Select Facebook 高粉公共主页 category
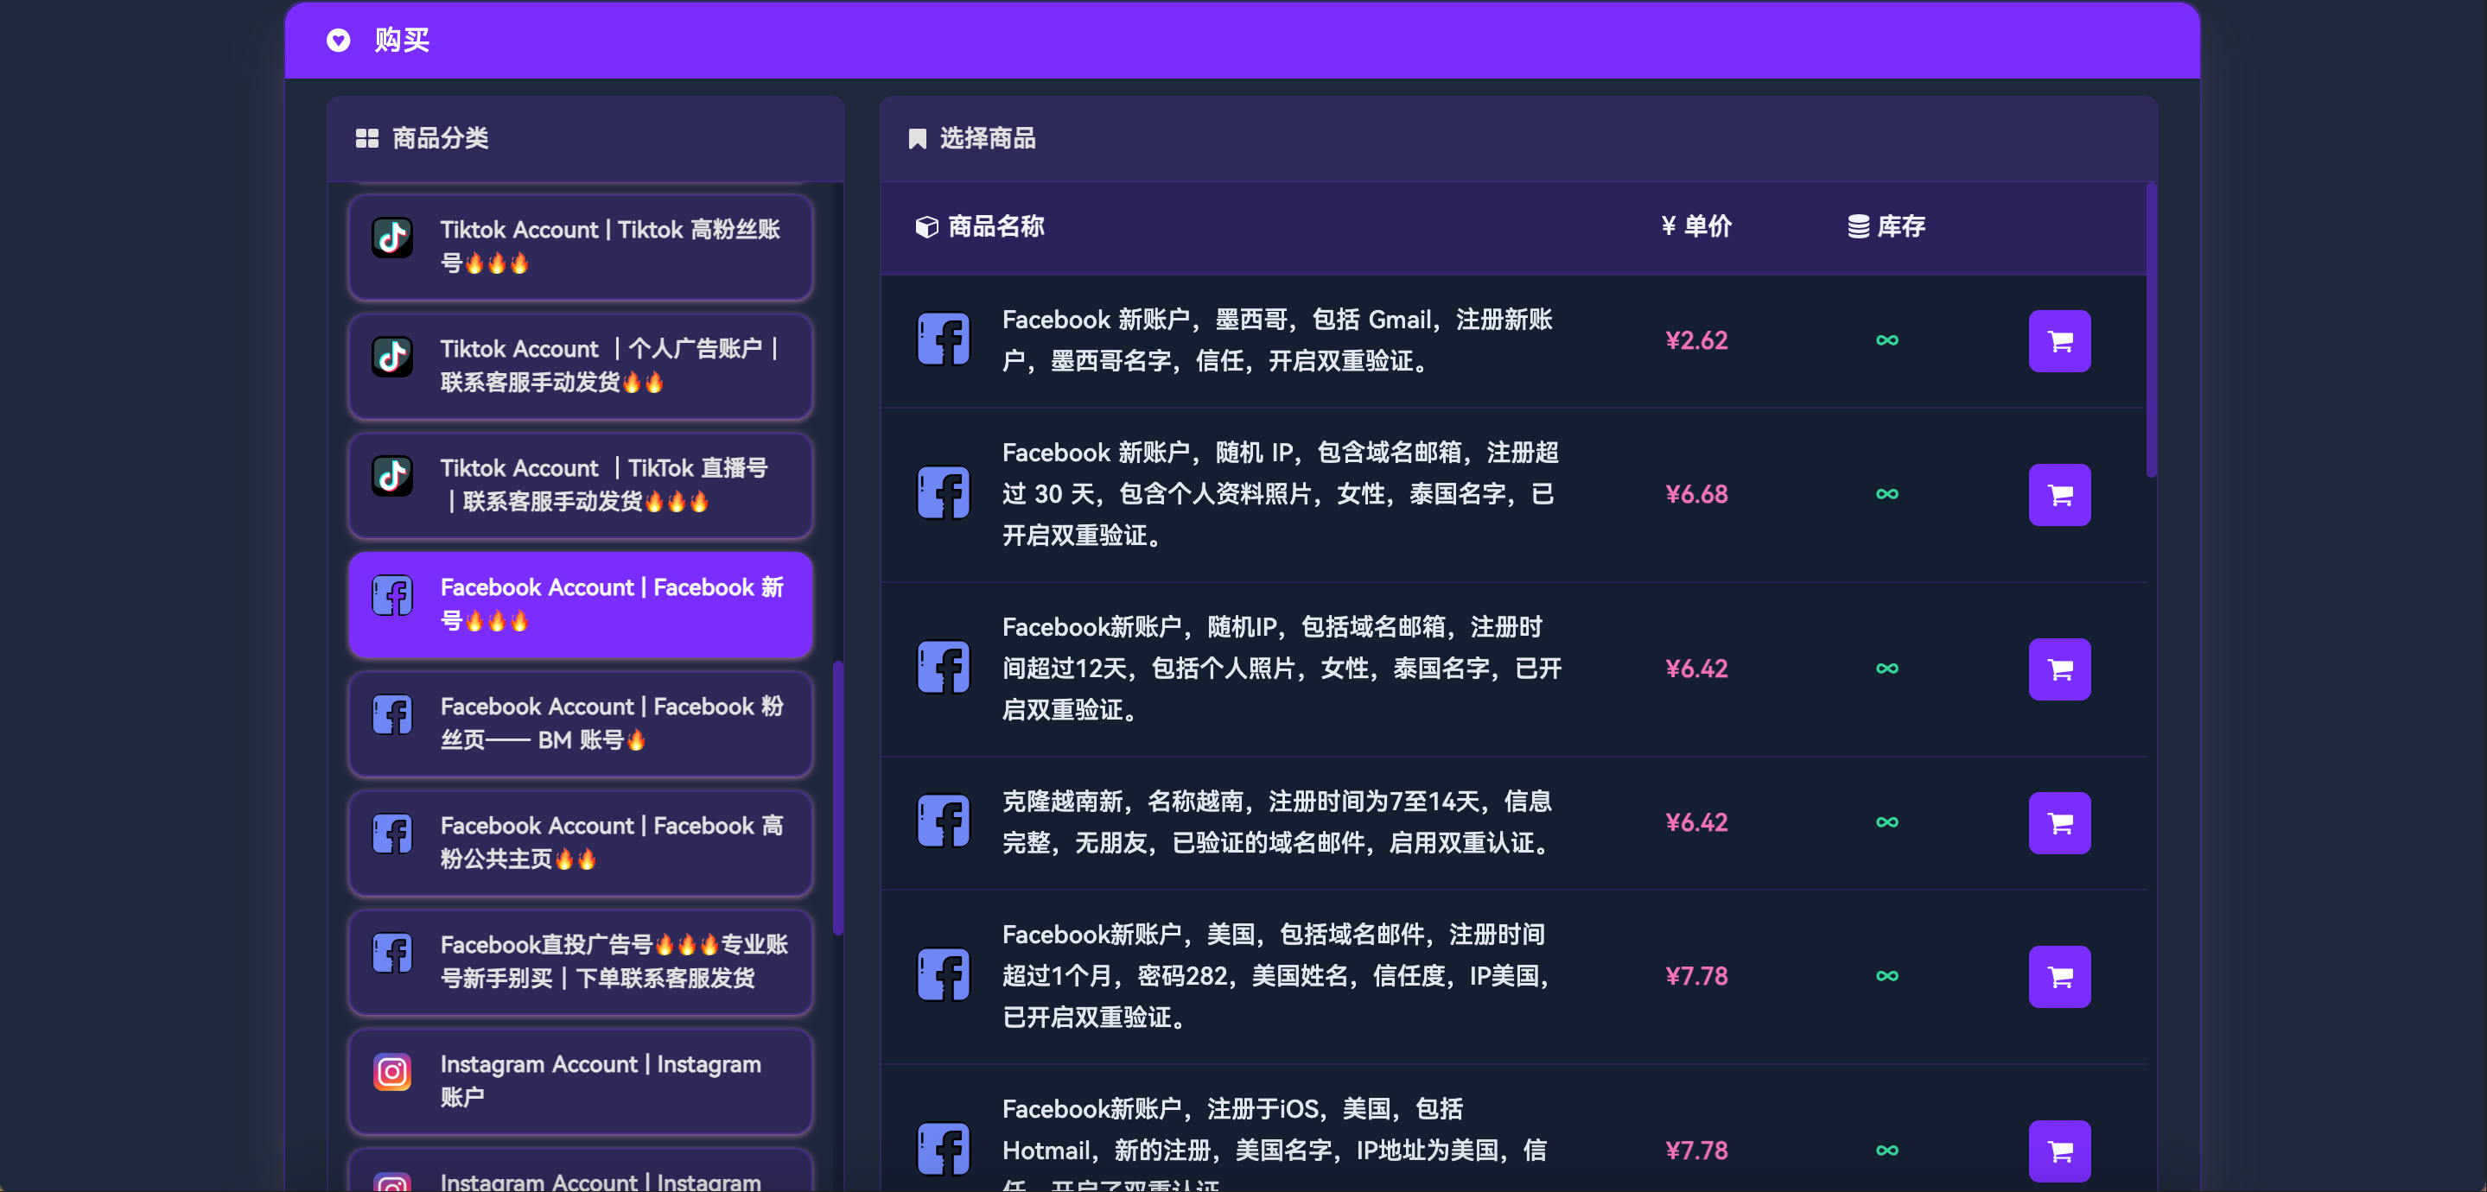Image resolution: width=2487 pixels, height=1192 pixels. point(579,842)
